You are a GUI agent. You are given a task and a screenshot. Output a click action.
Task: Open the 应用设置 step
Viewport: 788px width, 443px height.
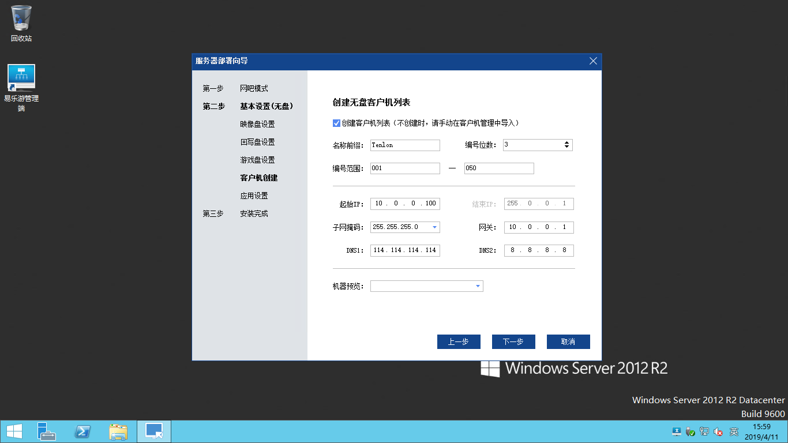click(x=254, y=196)
